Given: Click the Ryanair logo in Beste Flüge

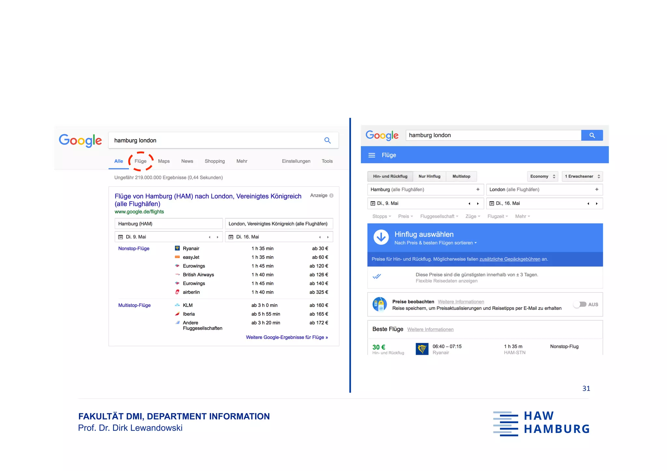Looking at the screenshot, I should pyautogui.click(x=422, y=349).
